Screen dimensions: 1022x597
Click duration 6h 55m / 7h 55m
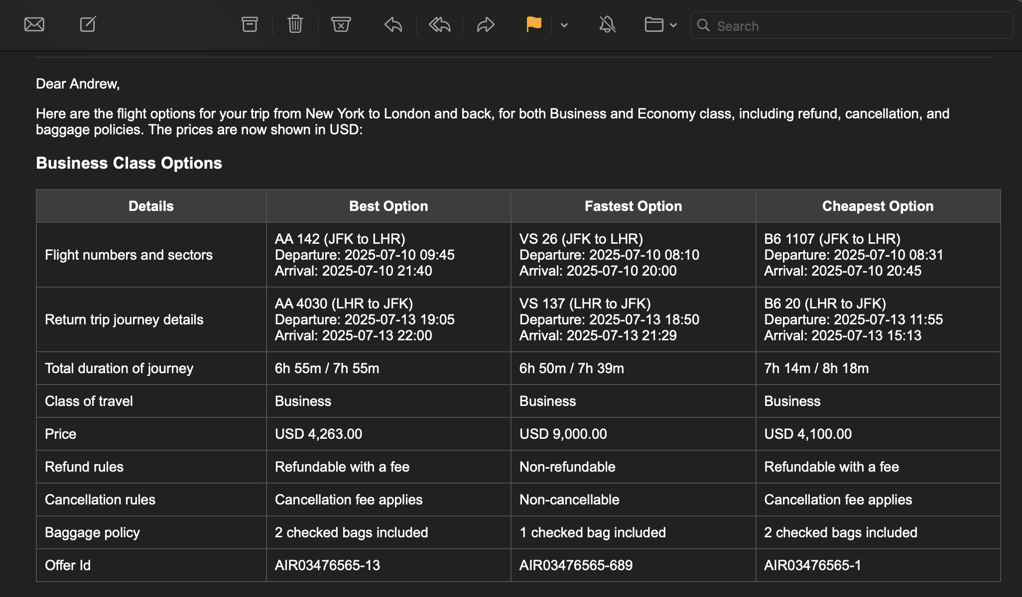[x=327, y=368]
